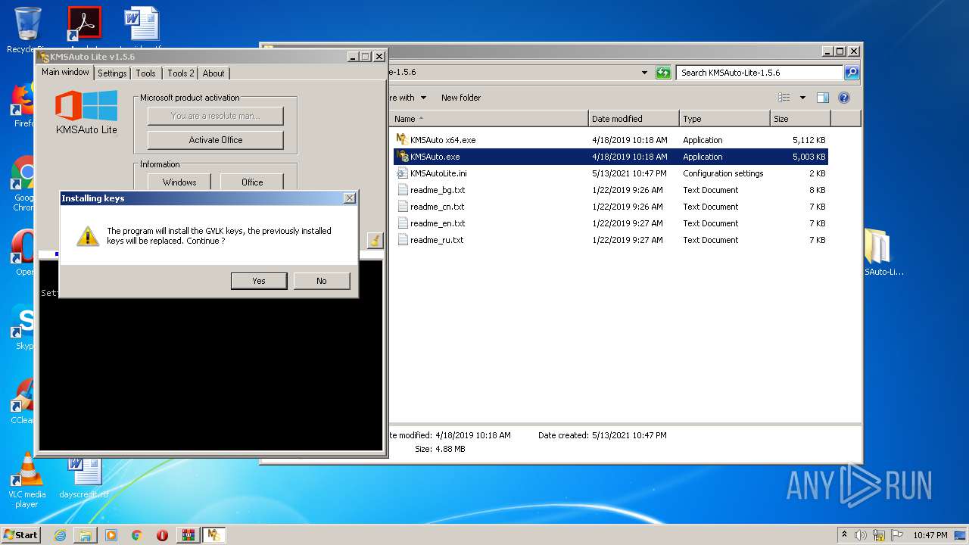Open Windows Media Player from taskbar

click(x=111, y=535)
